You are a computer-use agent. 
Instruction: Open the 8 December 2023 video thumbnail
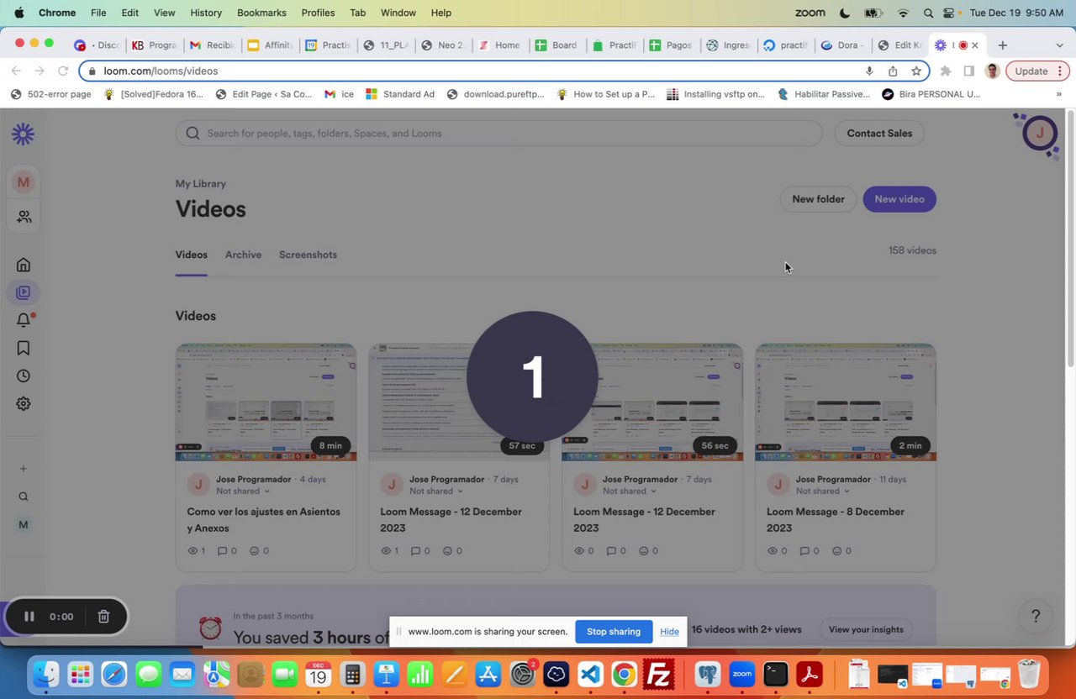click(x=846, y=402)
